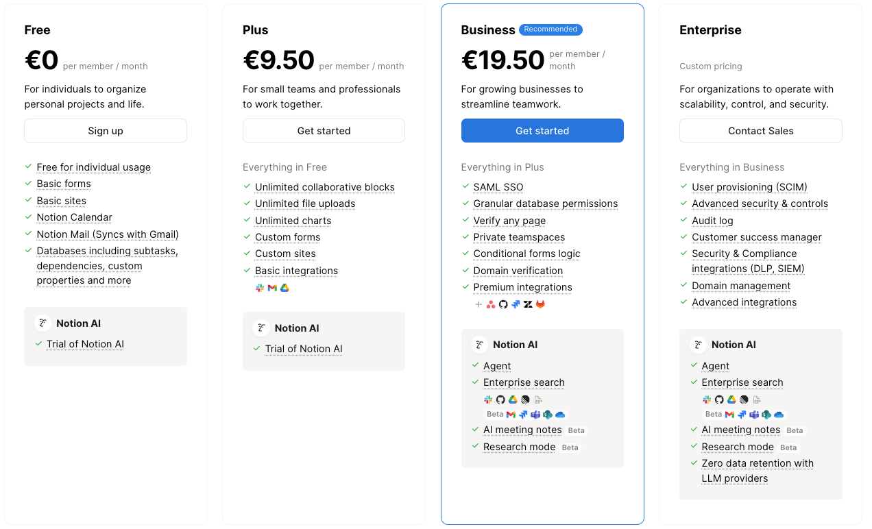Click the Slack icon under Plus Basic integrations
Image resolution: width=872 pixels, height=529 pixels.
point(260,288)
